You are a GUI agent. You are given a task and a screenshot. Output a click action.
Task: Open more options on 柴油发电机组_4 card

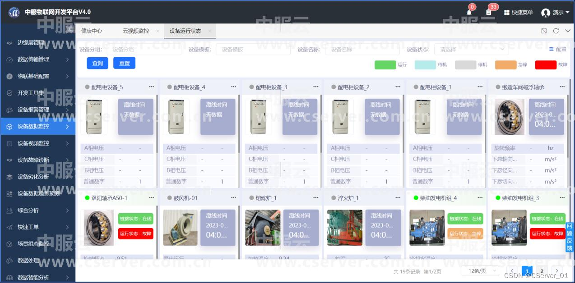(x=480, y=197)
